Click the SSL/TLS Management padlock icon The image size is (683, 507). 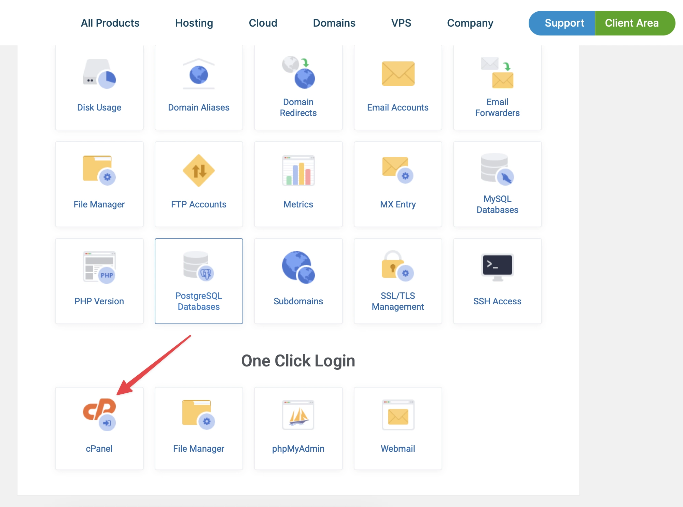pos(398,266)
